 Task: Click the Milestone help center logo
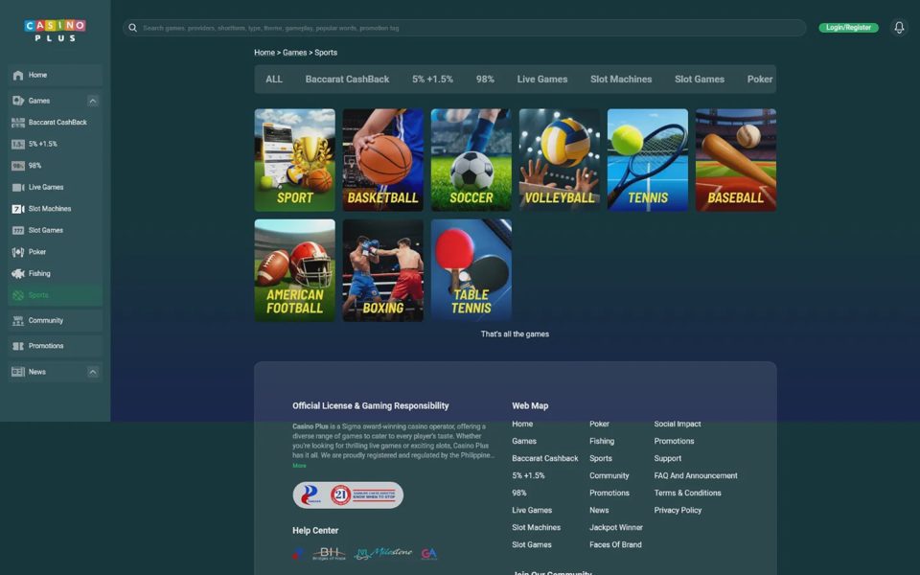tap(383, 553)
